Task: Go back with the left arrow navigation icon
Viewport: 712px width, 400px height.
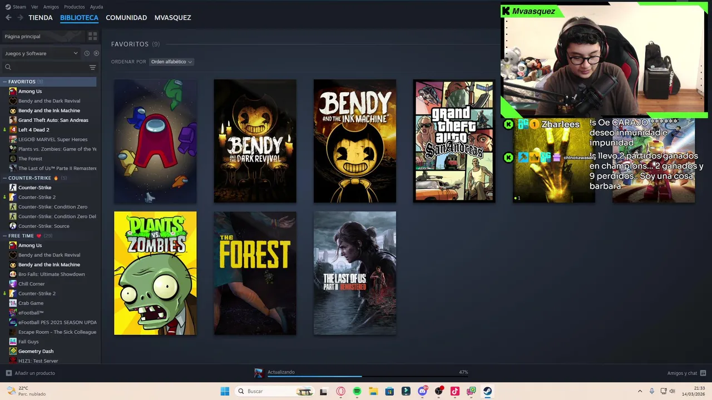Action: [8, 18]
